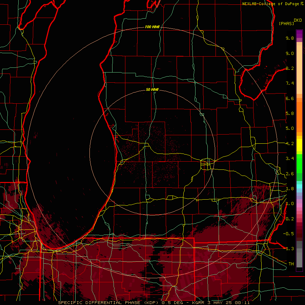Click the purple segment atop the color bar
The height and width of the screenshot is (305, 305).
299,34
